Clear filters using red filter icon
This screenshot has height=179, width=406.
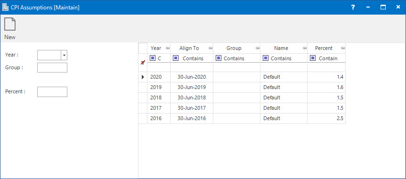pos(142,63)
